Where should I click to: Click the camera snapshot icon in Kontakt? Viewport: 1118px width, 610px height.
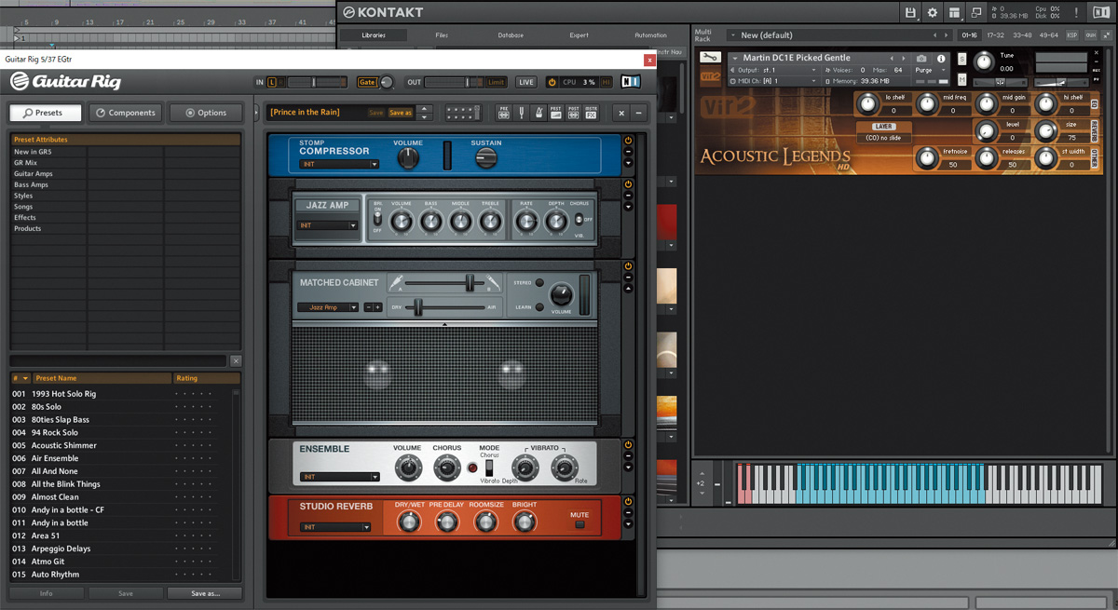pyautogui.click(x=921, y=58)
